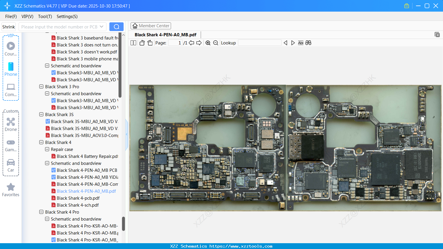This screenshot has width=443, height=249.
Task: Collapse the Black Shark 4 tree node
Action: (x=41, y=142)
